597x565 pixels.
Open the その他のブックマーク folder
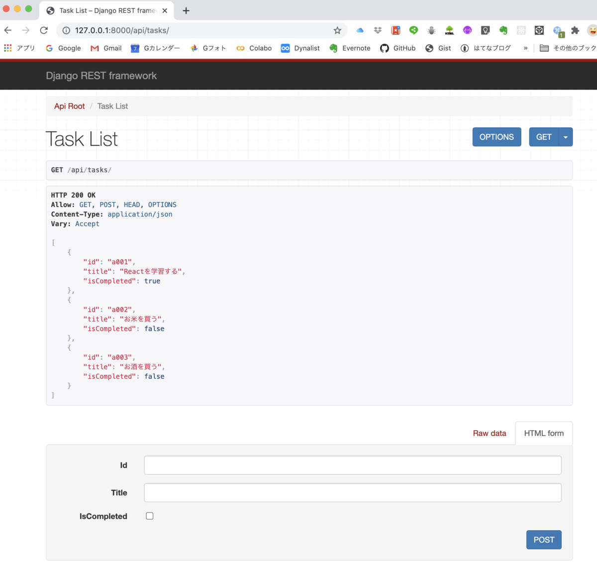pos(568,48)
